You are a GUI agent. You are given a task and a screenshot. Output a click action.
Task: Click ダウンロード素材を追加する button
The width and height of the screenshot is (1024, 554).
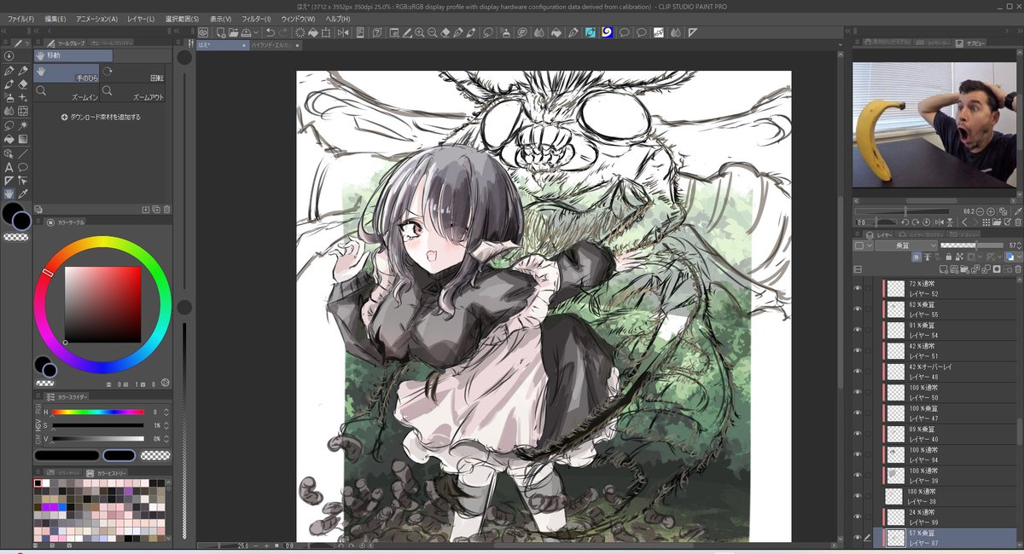102,117
